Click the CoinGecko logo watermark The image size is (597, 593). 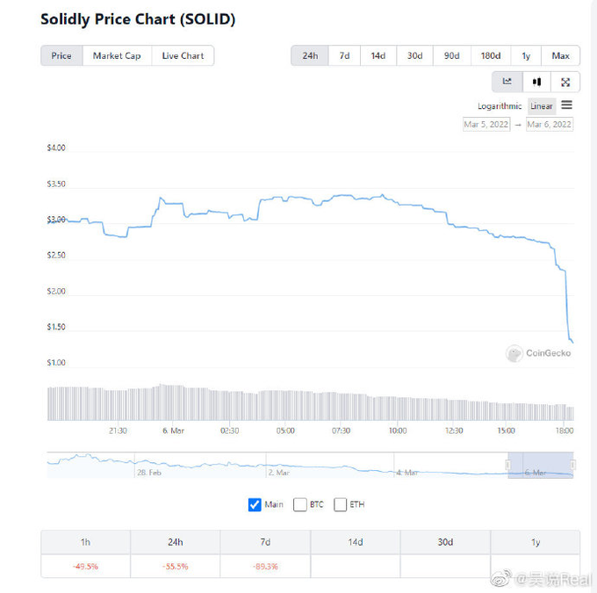click(x=538, y=353)
